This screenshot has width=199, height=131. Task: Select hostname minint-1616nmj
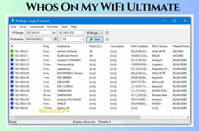67,51
